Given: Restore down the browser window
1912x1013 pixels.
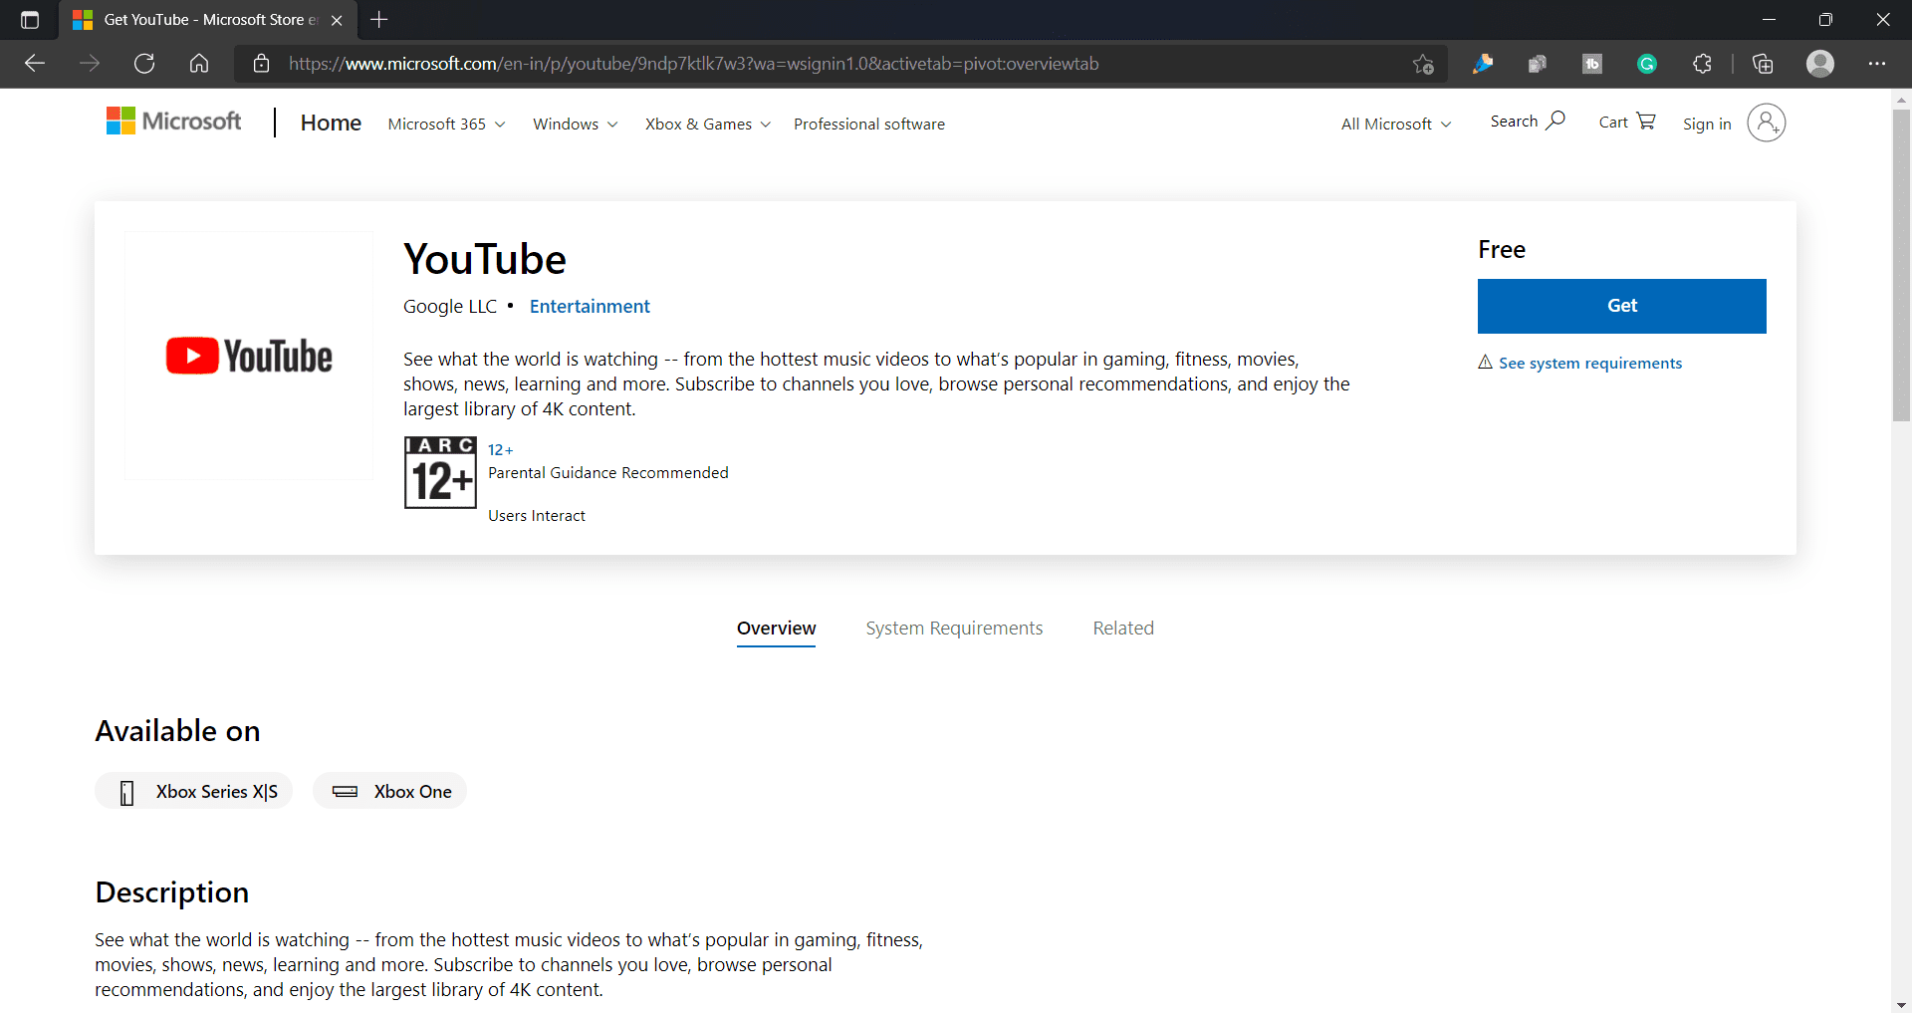Looking at the screenshot, I should (1825, 20).
